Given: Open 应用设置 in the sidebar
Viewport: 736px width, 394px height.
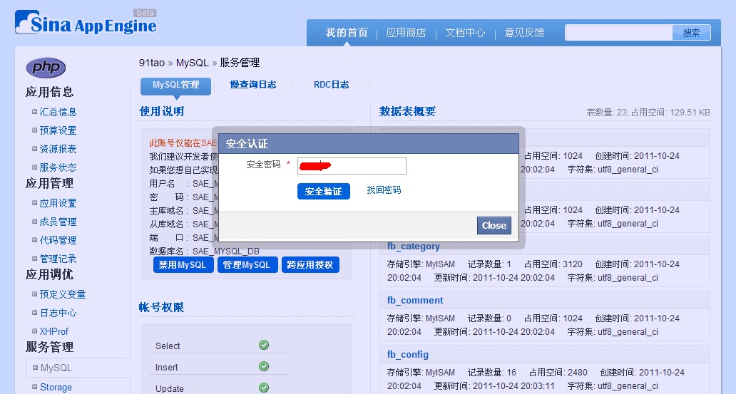Looking at the screenshot, I should pos(58,203).
